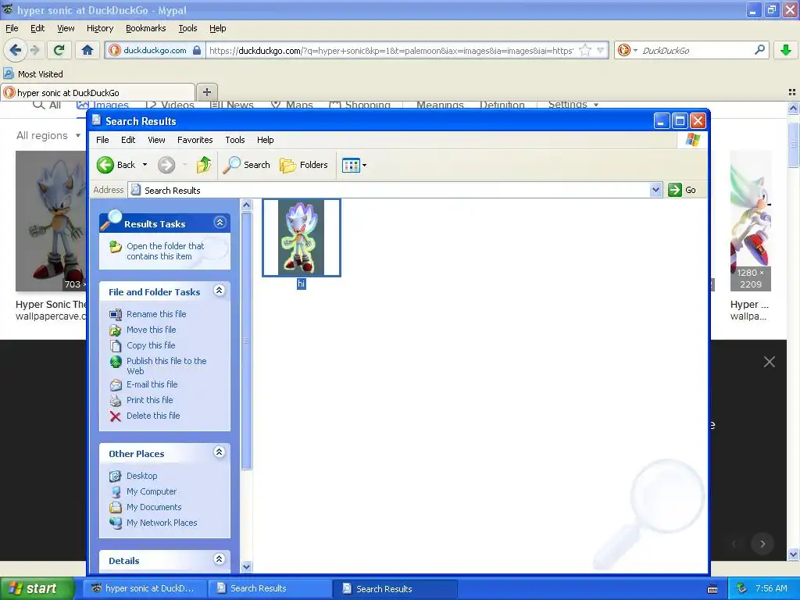This screenshot has height=600, width=800.
Task: Open the Tools menu in Search Results window
Action: [234, 140]
